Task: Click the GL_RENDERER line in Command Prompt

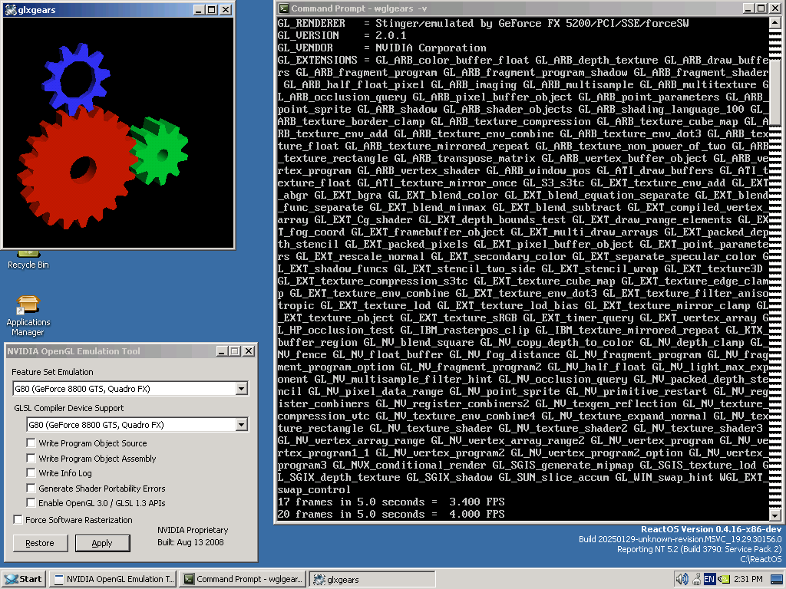Action: click(x=484, y=24)
